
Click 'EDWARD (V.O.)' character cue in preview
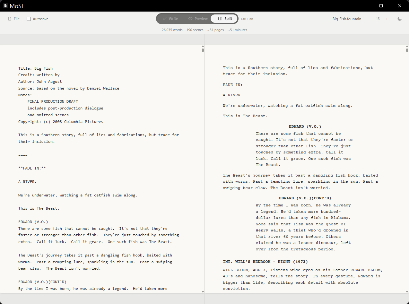click(305, 126)
